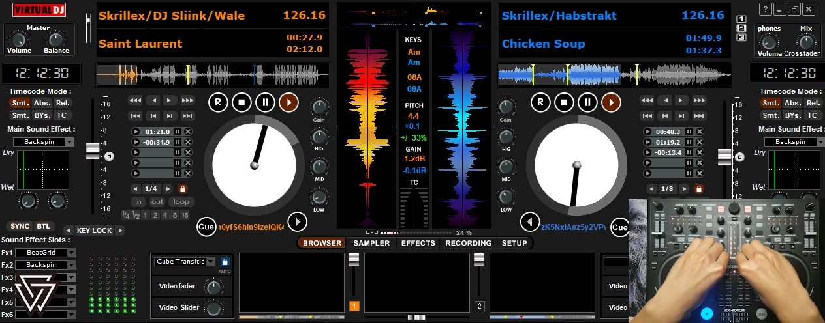The image size is (825, 323).
Task: Click the round arrow button beside right deck Cue
Action: click(530, 222)
